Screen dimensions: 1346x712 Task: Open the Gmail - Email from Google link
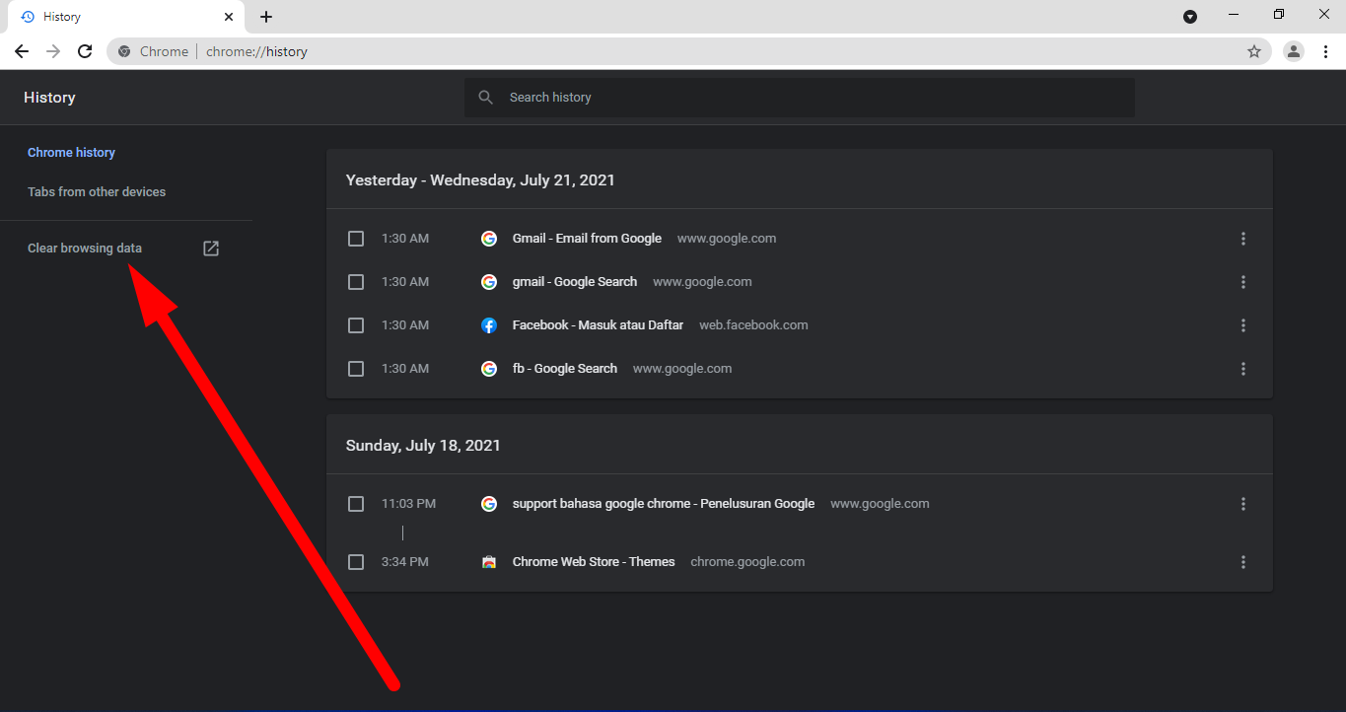pyautogui.click(x=587, y=239)
